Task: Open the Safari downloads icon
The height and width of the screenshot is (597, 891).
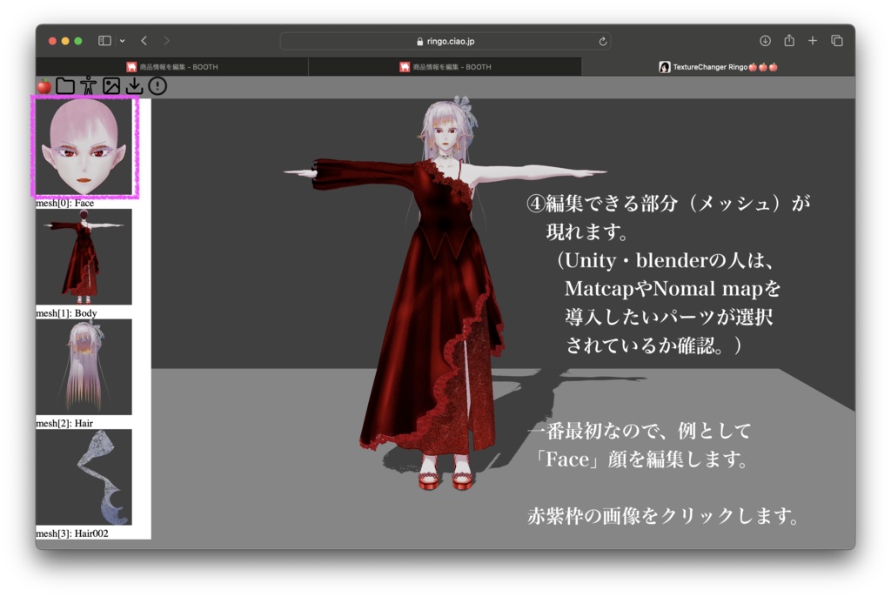Action: pyautogui.click(x=766, y=40)
